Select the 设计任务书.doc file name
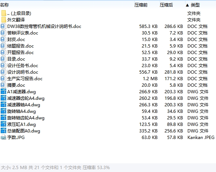This screenshot has width=216, height=172. tap(22, 66)
